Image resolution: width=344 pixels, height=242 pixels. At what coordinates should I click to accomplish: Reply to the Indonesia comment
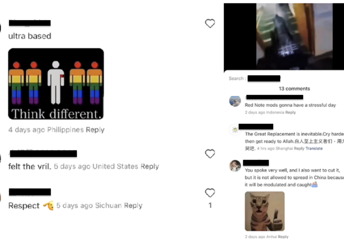[290, 112]
